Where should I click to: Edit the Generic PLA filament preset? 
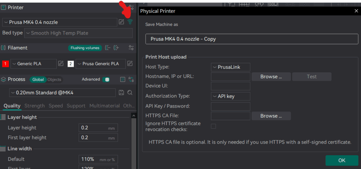click(61, 64)
